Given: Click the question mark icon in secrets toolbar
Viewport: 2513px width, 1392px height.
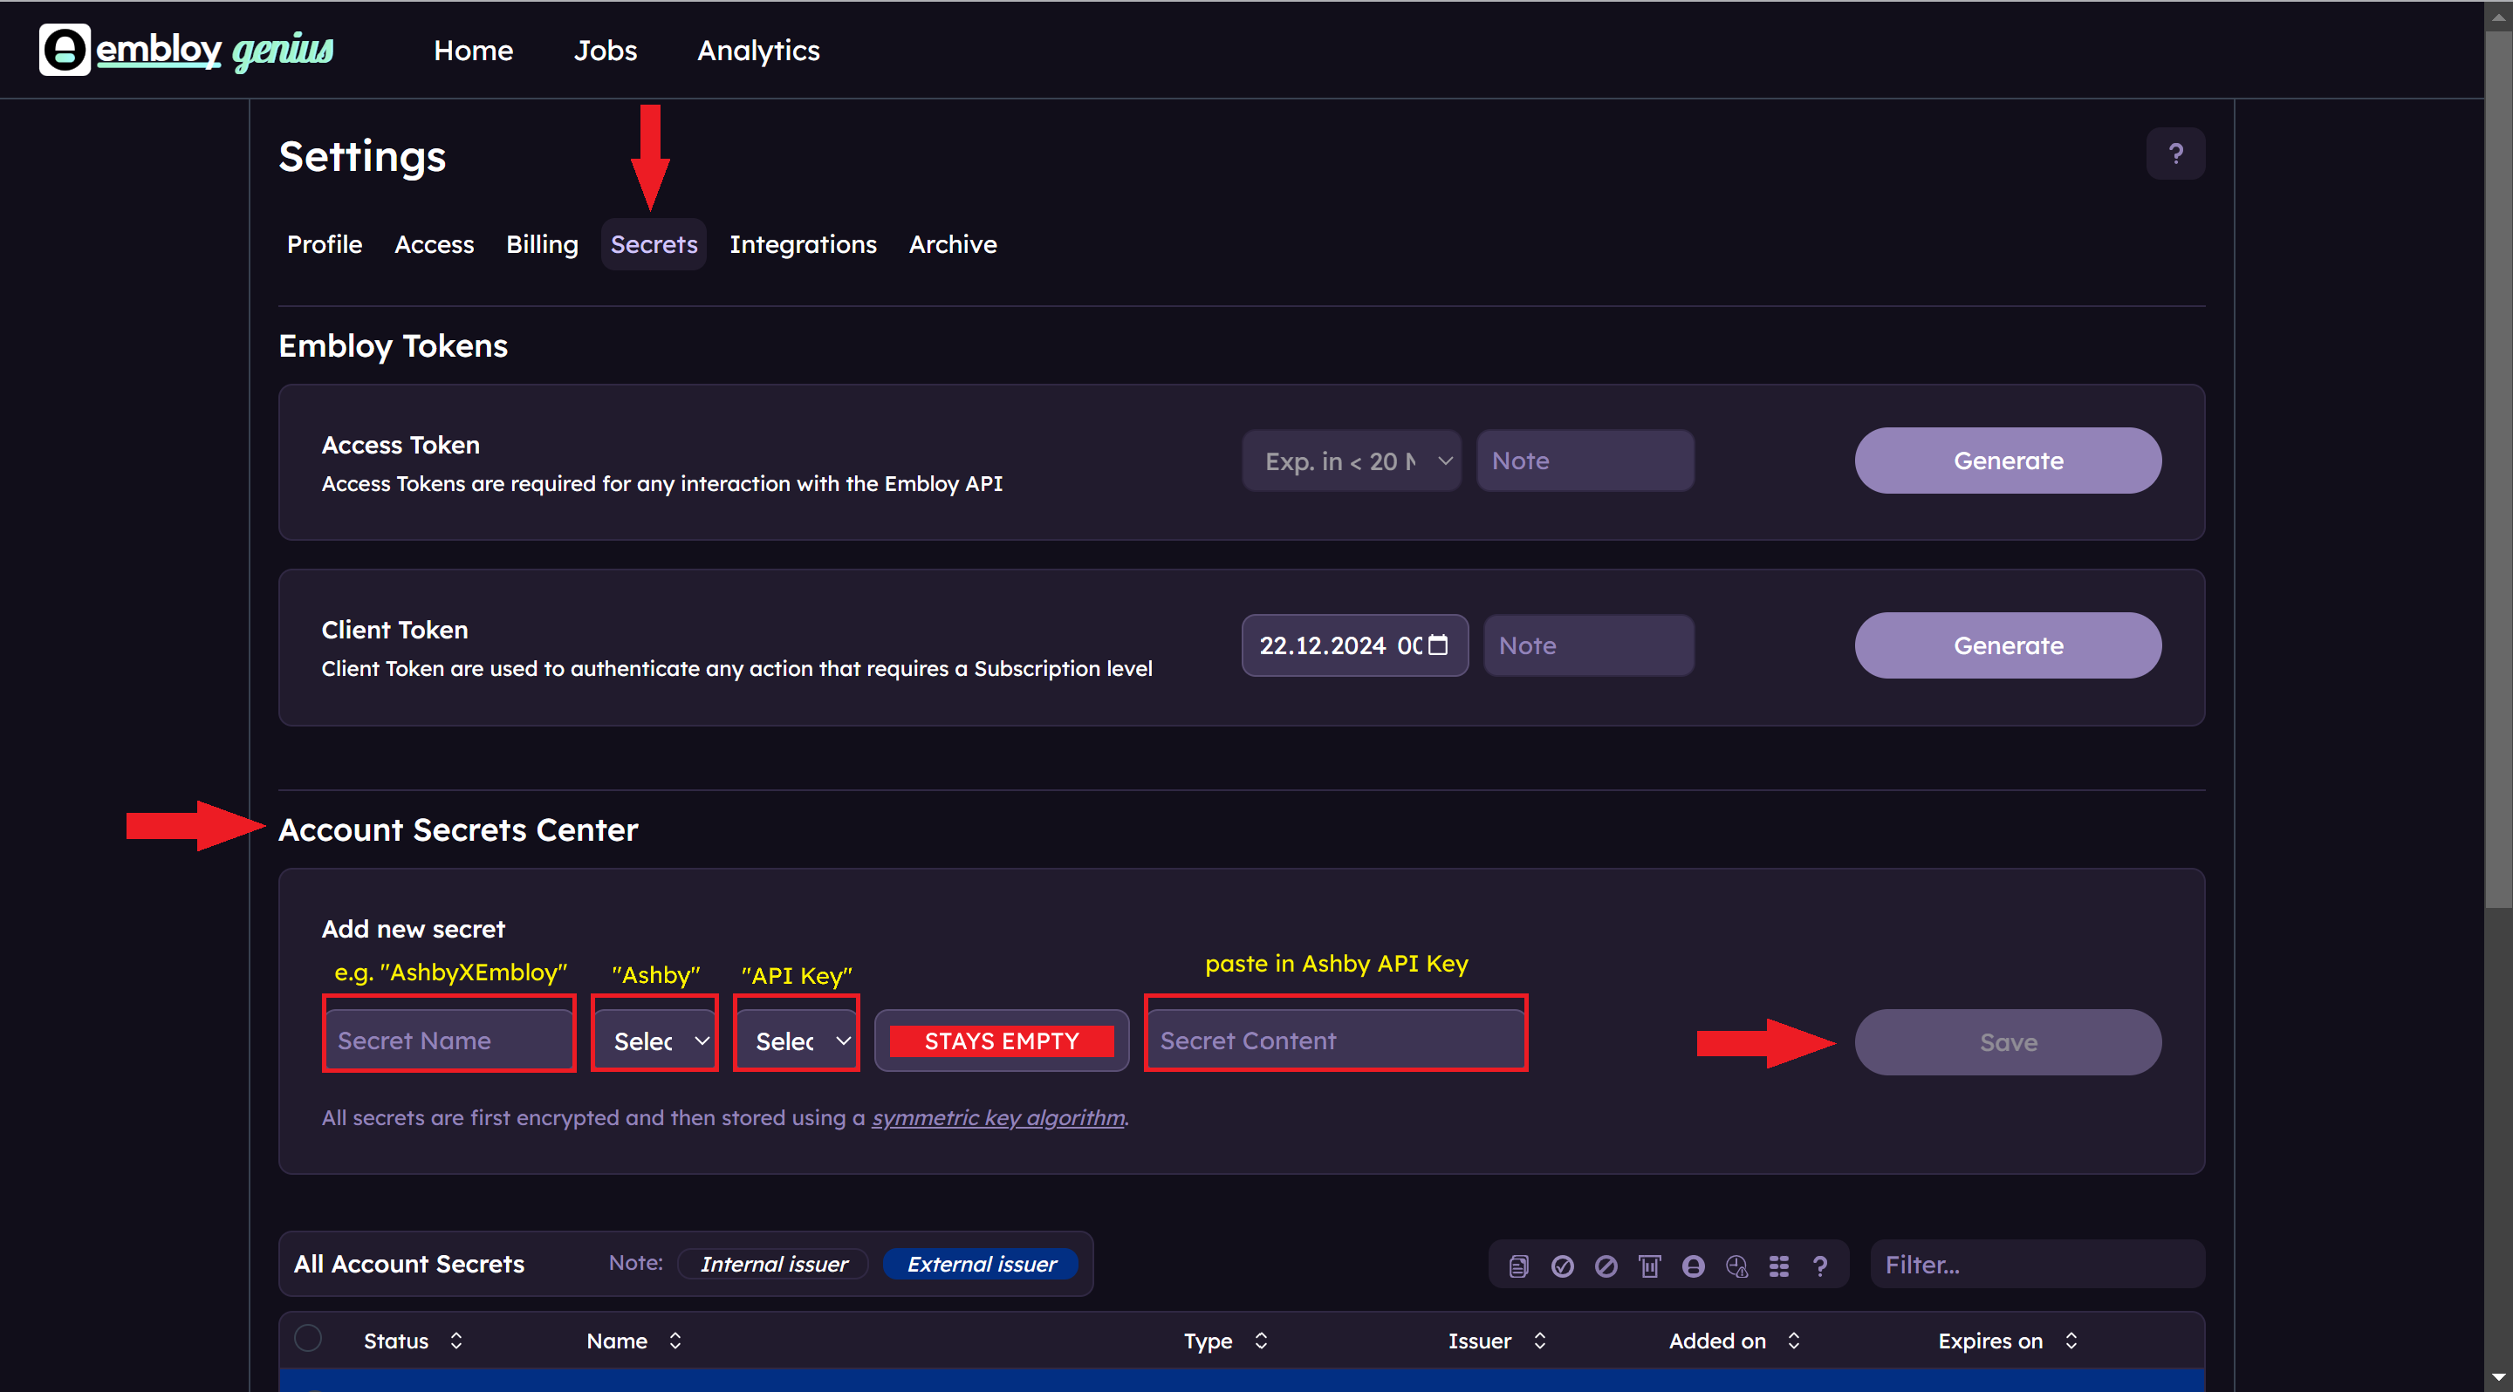Looking at the screenshot, I should click(1820, 1266).
